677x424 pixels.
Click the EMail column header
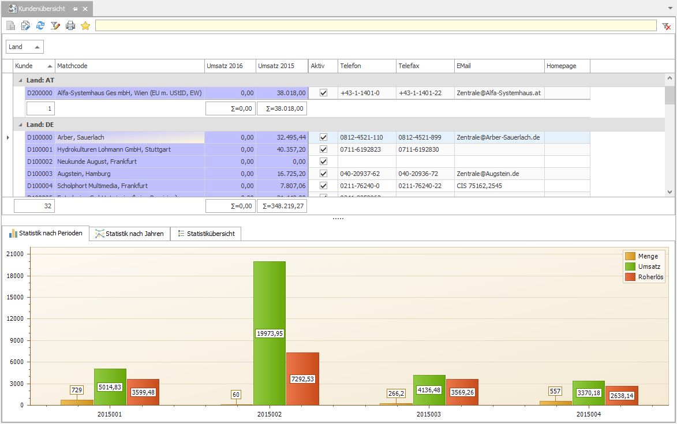[499, 66]
